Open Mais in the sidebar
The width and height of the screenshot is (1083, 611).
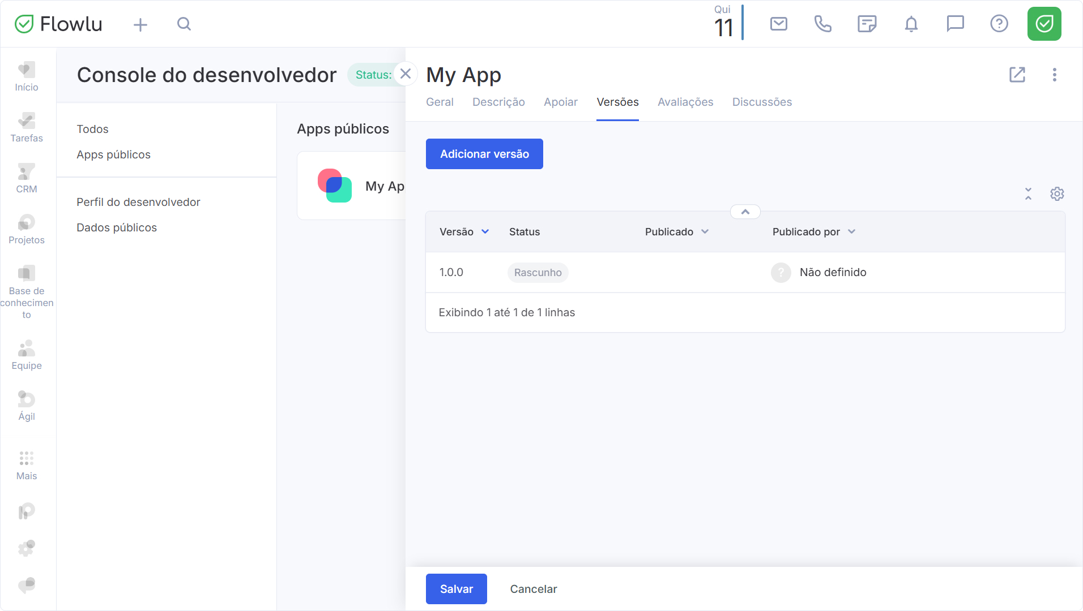pos(27,466)
